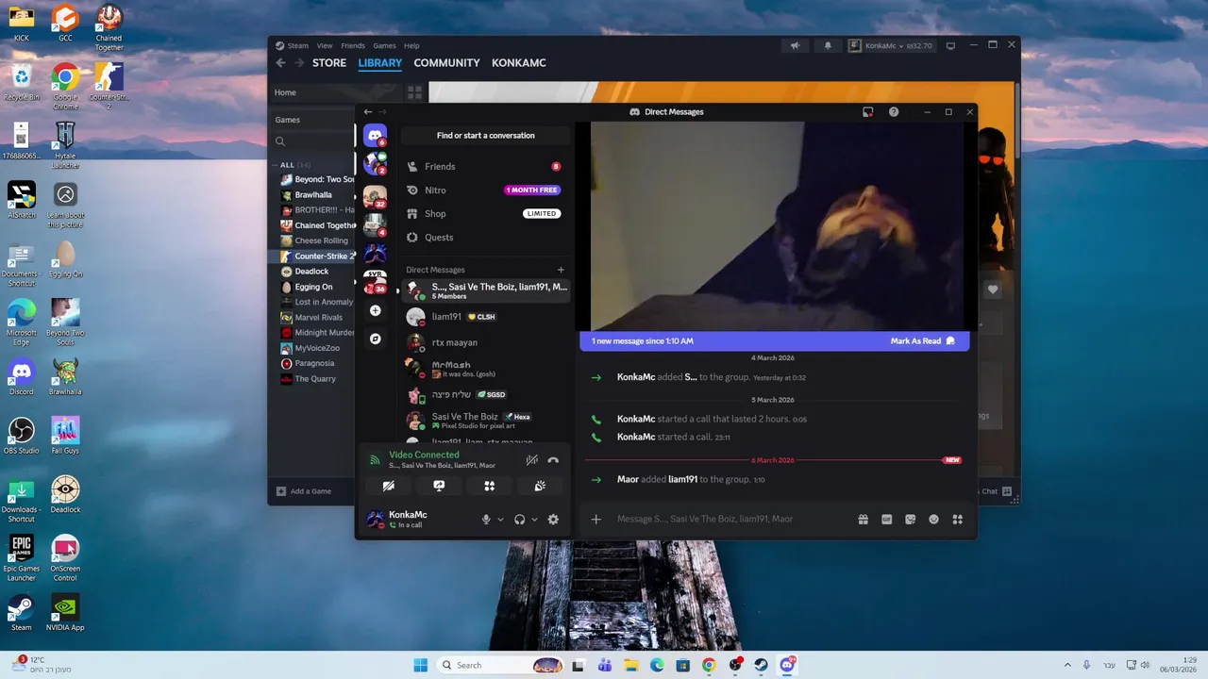Deafen headphones in Discord user panel

point(519,520)
